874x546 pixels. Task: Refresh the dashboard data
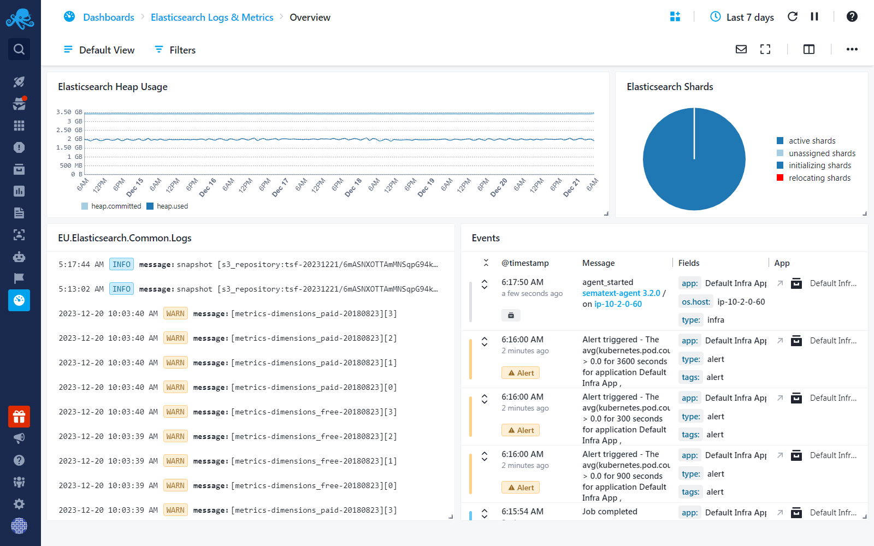793,16
